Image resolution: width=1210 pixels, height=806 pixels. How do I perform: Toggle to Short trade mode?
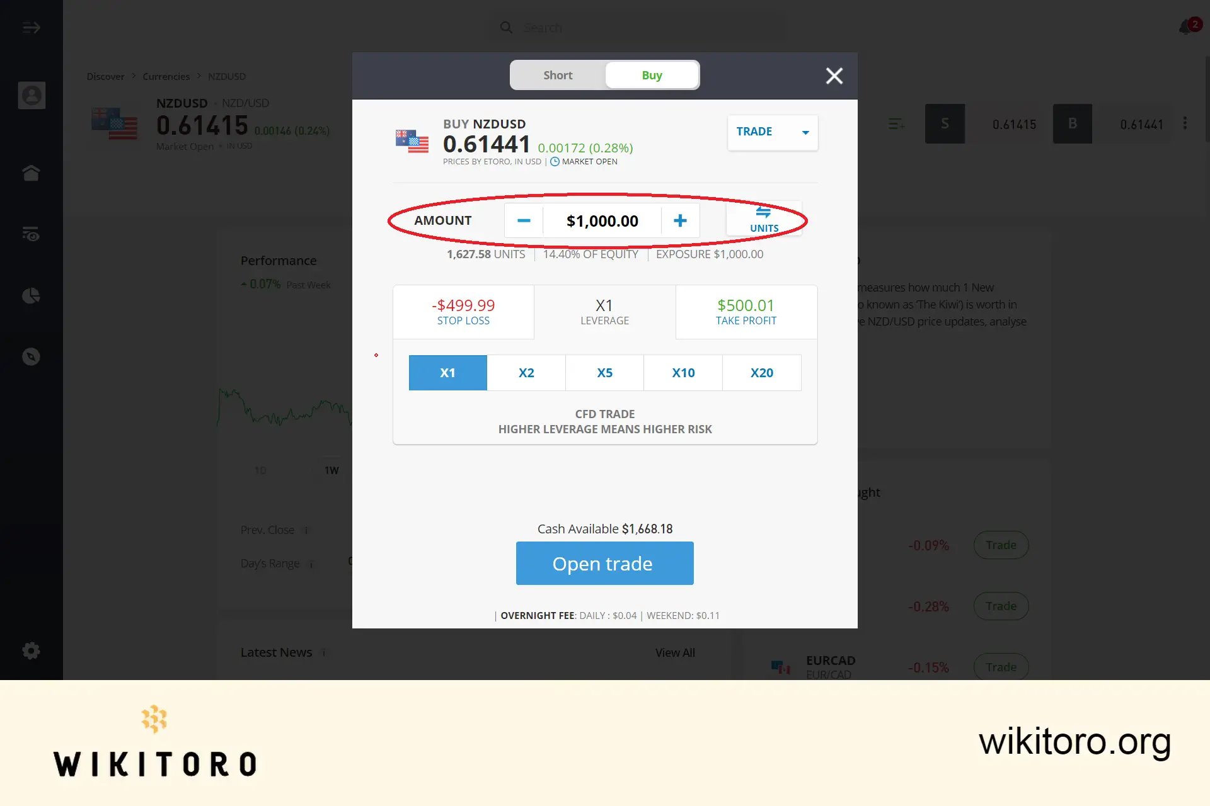click(x=556, y=75)
